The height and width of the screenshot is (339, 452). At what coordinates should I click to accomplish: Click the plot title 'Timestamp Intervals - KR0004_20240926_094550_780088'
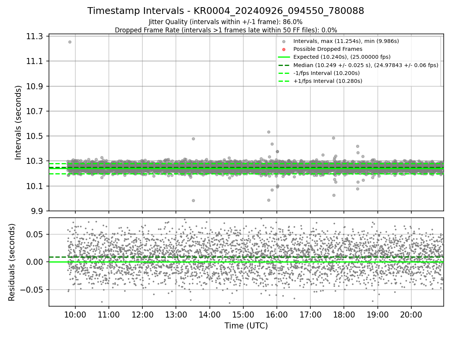point(226,11)
